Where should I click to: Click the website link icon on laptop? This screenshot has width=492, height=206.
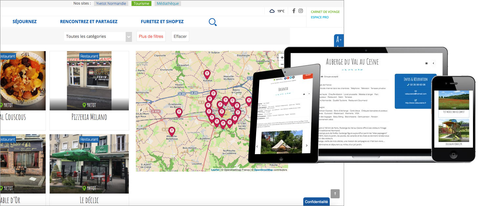415,100
